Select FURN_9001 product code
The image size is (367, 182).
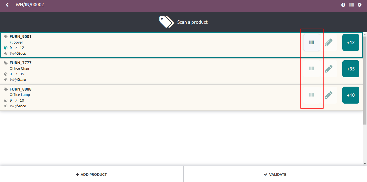20,37
